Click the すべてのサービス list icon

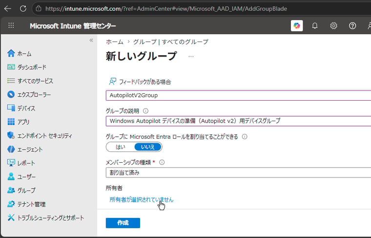[x=11, y=81]
